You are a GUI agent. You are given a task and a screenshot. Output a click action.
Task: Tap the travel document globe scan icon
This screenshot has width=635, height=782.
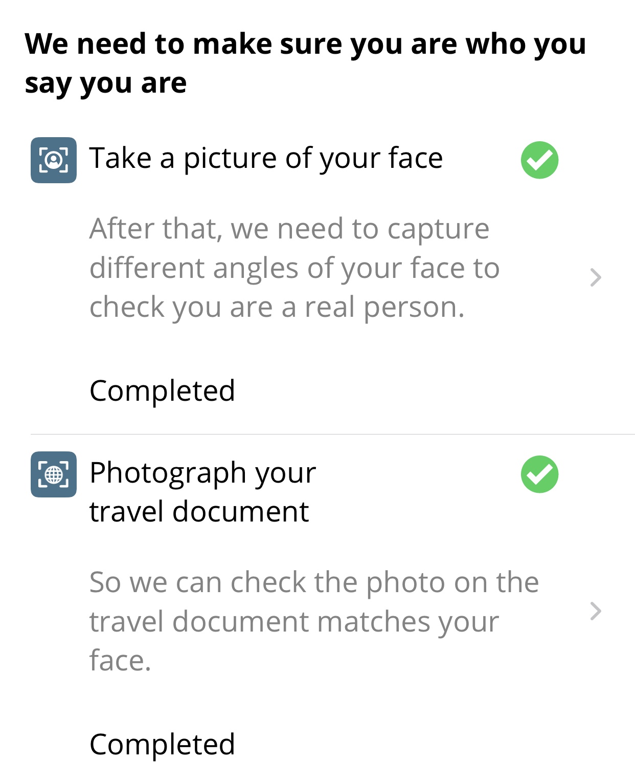tap(54, 474)
